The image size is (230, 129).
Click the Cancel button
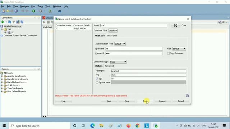(x=181, y=101)
